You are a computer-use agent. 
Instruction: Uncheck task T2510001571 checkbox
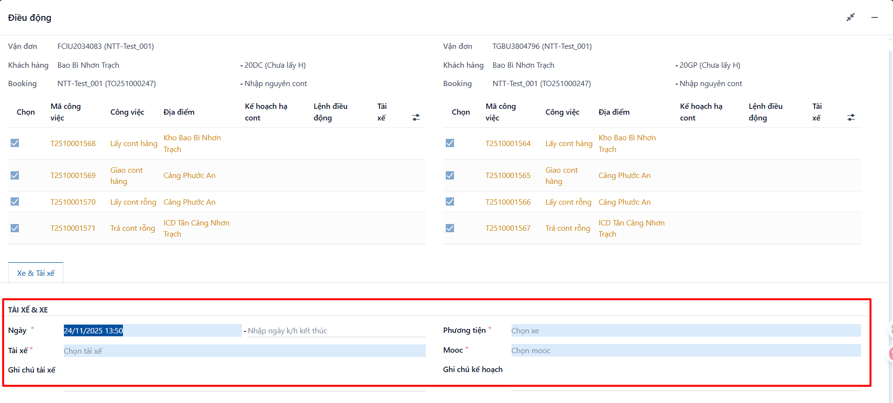click(15, 228)
